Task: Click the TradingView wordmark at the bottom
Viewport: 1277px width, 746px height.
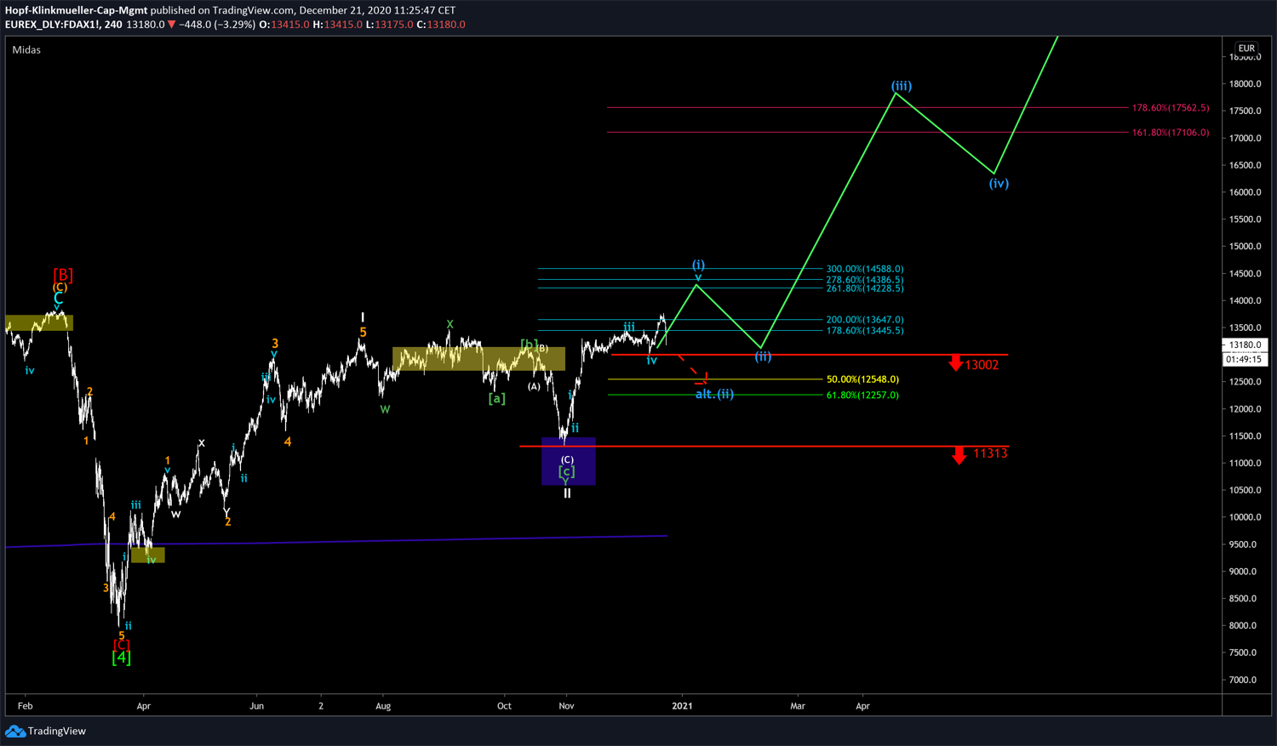Action: (57, 731)
